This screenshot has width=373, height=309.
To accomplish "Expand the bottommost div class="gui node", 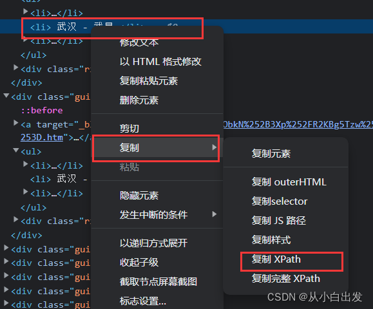I will click(x=6, y=303).
